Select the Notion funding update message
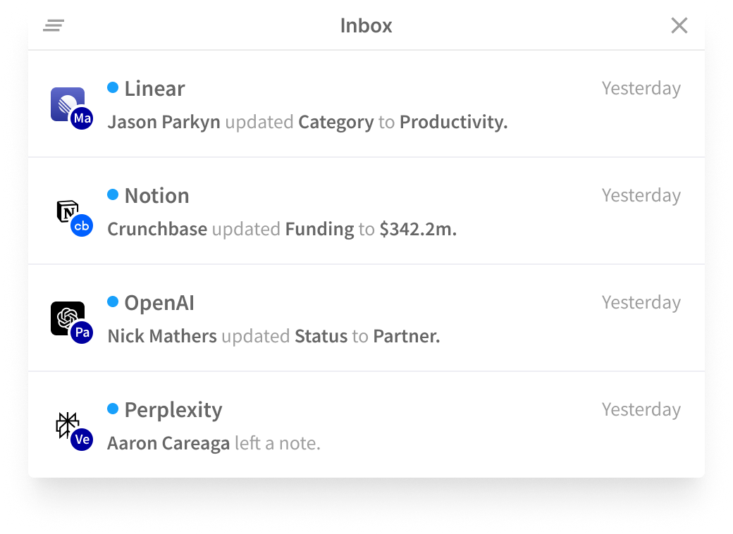The width and height of the screenshot is (733, 534). pyautogui.click(x=282, y=230)
